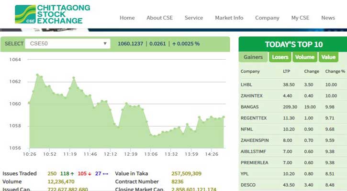Click the Change column header
347x191 pixels.
tap(312, 71)
